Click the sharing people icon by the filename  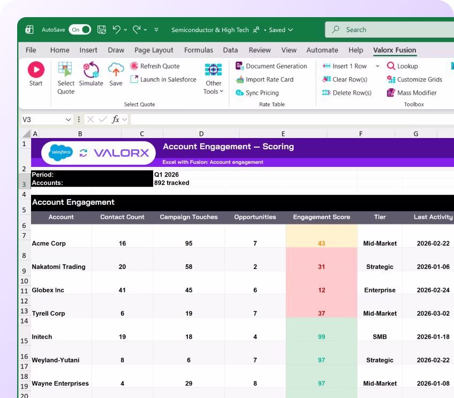(x=256, y=30)
